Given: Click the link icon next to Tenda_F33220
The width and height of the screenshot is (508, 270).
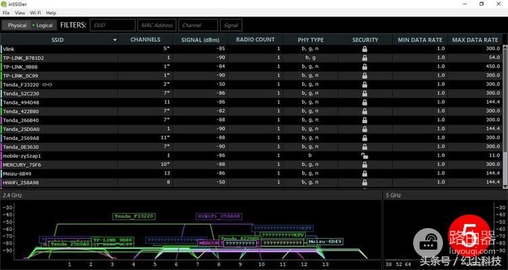Looking at the screenshot, I should [47, 85].
